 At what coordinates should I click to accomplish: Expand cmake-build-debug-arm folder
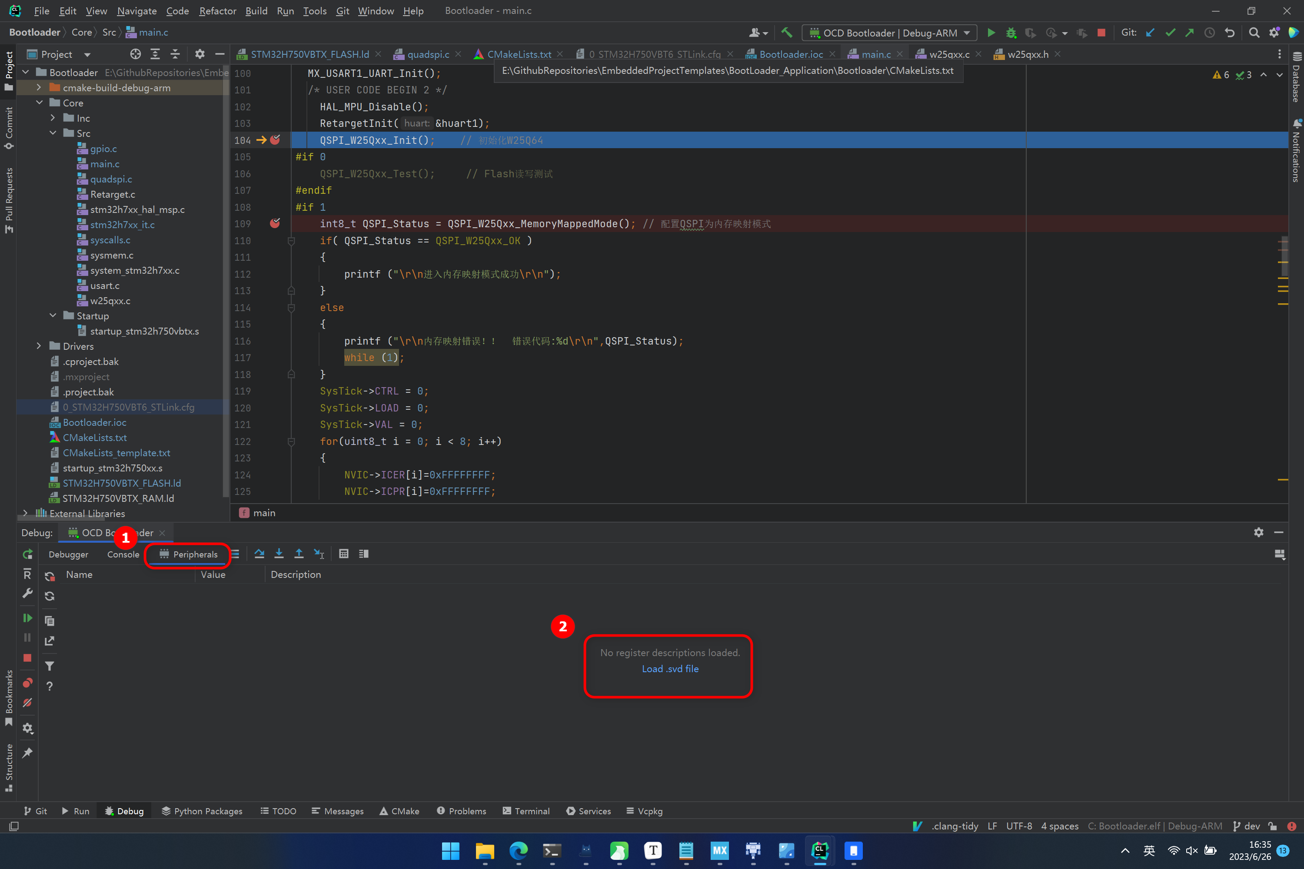coord(39,88)
